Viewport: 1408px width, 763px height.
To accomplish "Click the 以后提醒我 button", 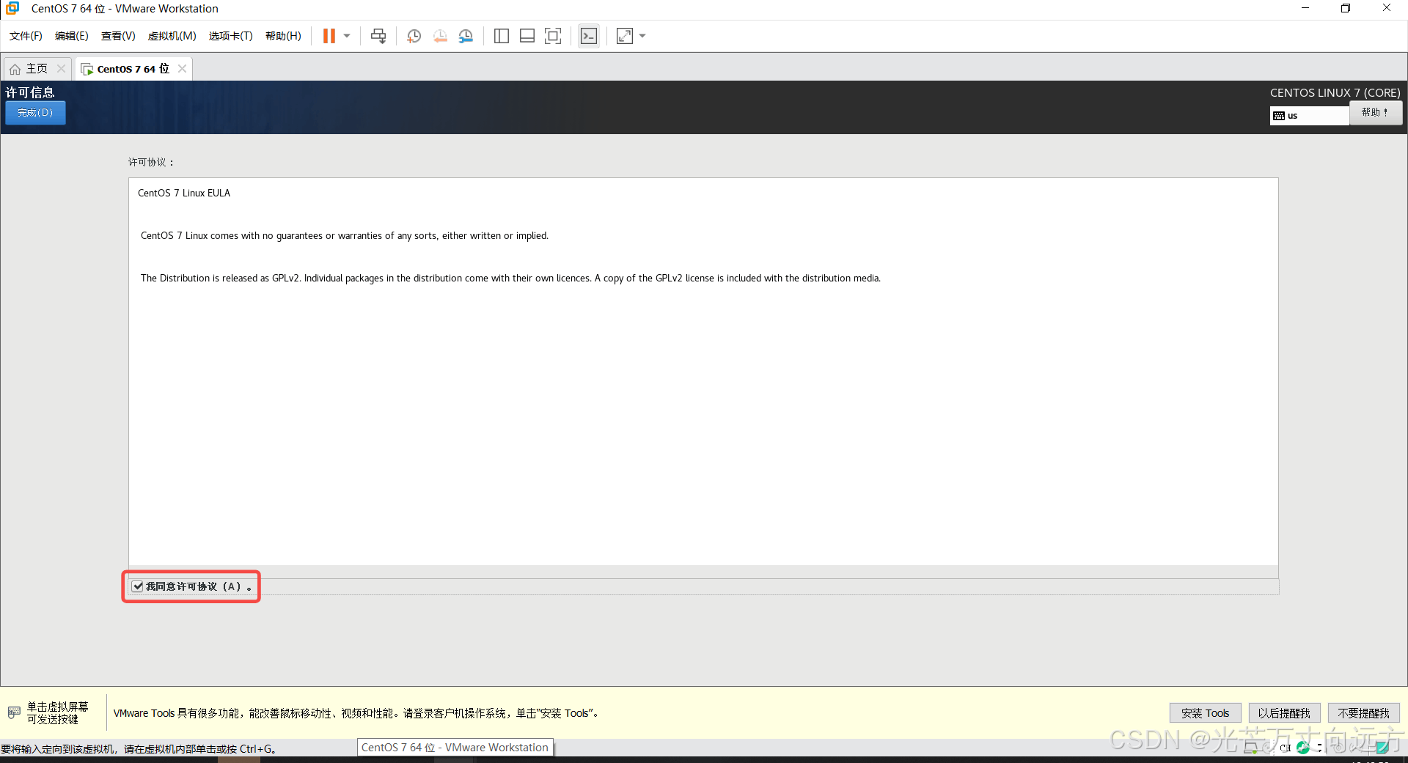I will pyautogui.click(x=1284, y=713).
